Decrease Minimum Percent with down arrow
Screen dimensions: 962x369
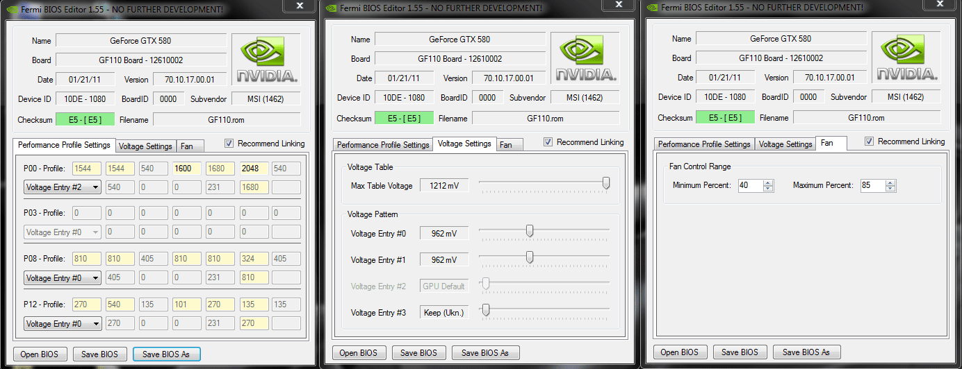tap(767, 189)
